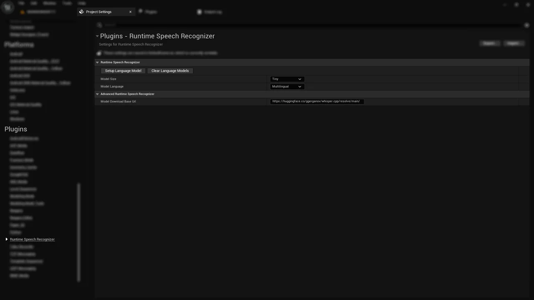Switch to the Project Settings tab
This screenshot has height=300, width=534.
pyautogui.click(x=99, y=12)
